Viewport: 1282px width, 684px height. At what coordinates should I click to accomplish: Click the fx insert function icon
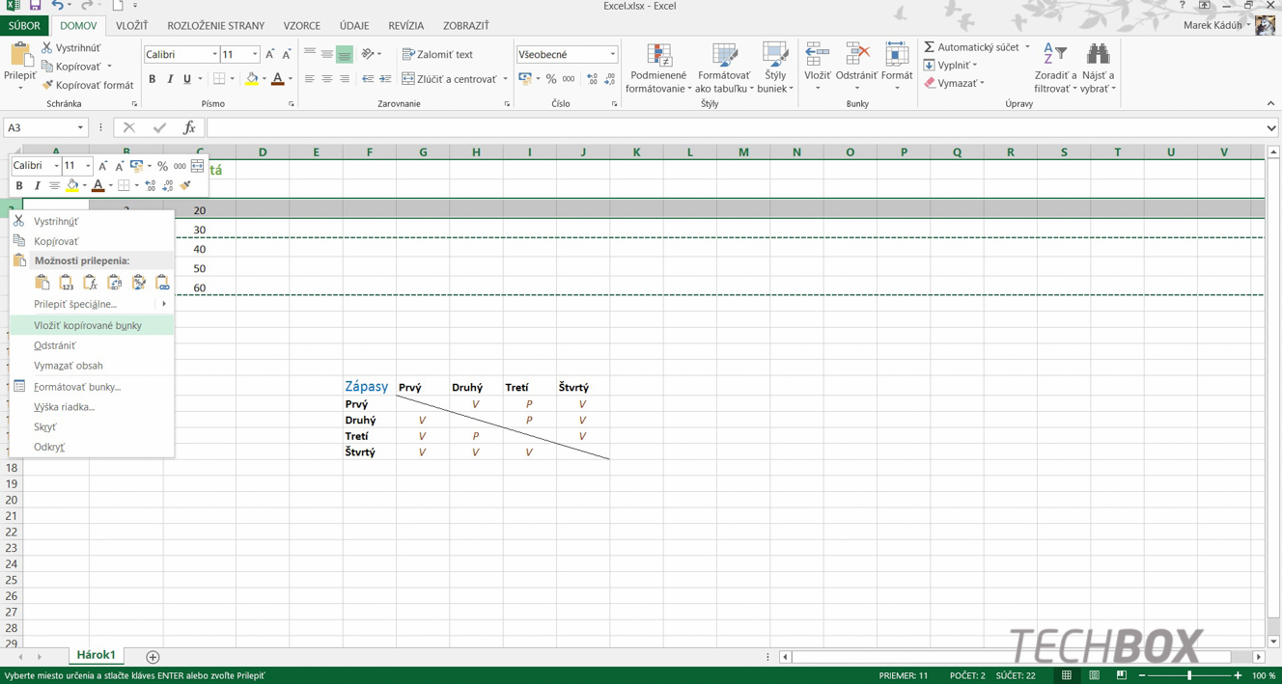tap(189, 127)
